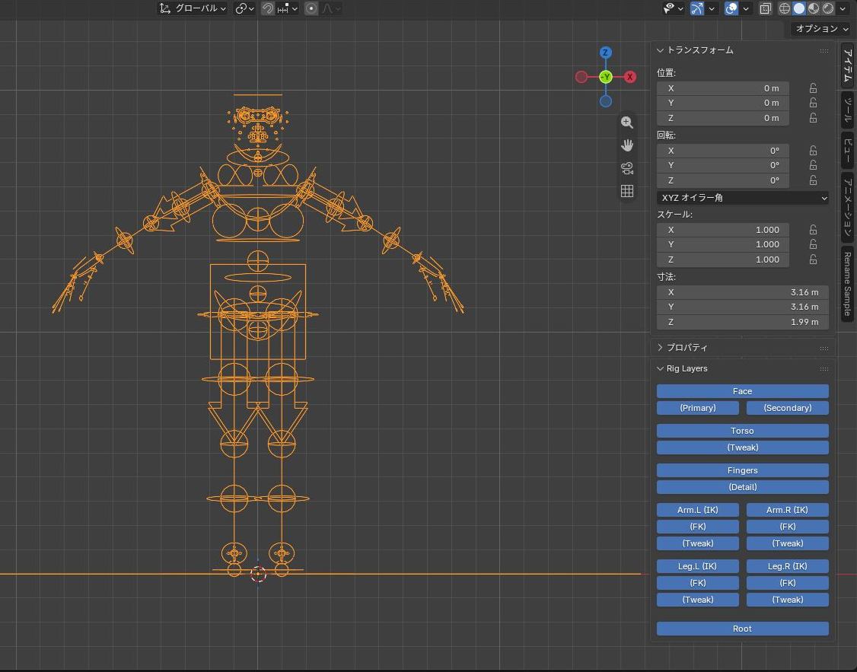Image resolution: width=857 pixels, height=672 pixels.
Task: Lock the 位置 Y value
Action: tap(814, 103)
